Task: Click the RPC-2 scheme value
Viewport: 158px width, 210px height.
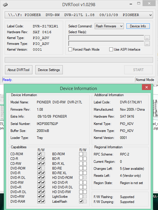Action: [x=125, y=154]
